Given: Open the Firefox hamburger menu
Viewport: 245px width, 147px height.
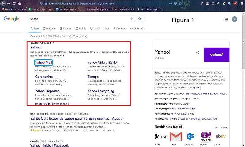Looking at the screenshot, I should [242, 3].
